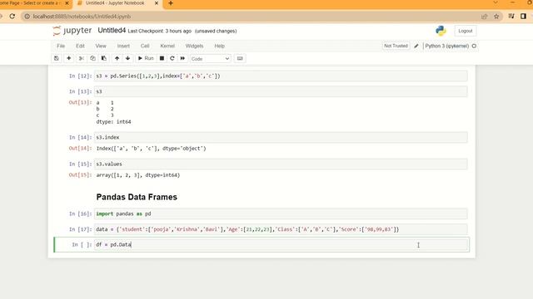Open the cell type Code dropdown

coord(210,59)
